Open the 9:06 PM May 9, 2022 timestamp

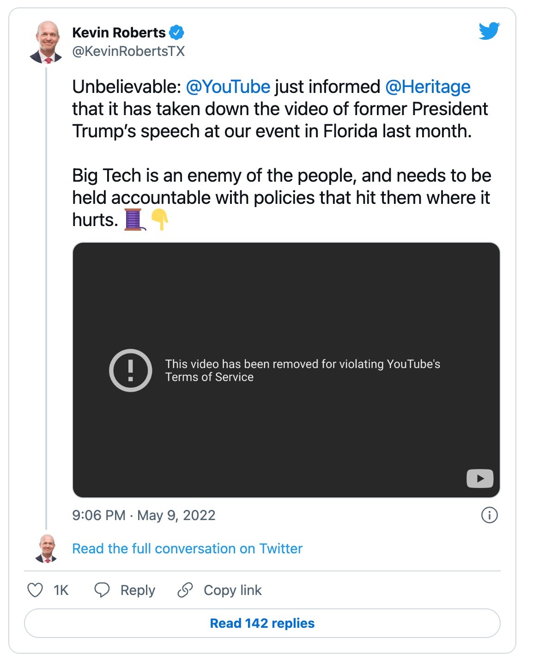144,515
